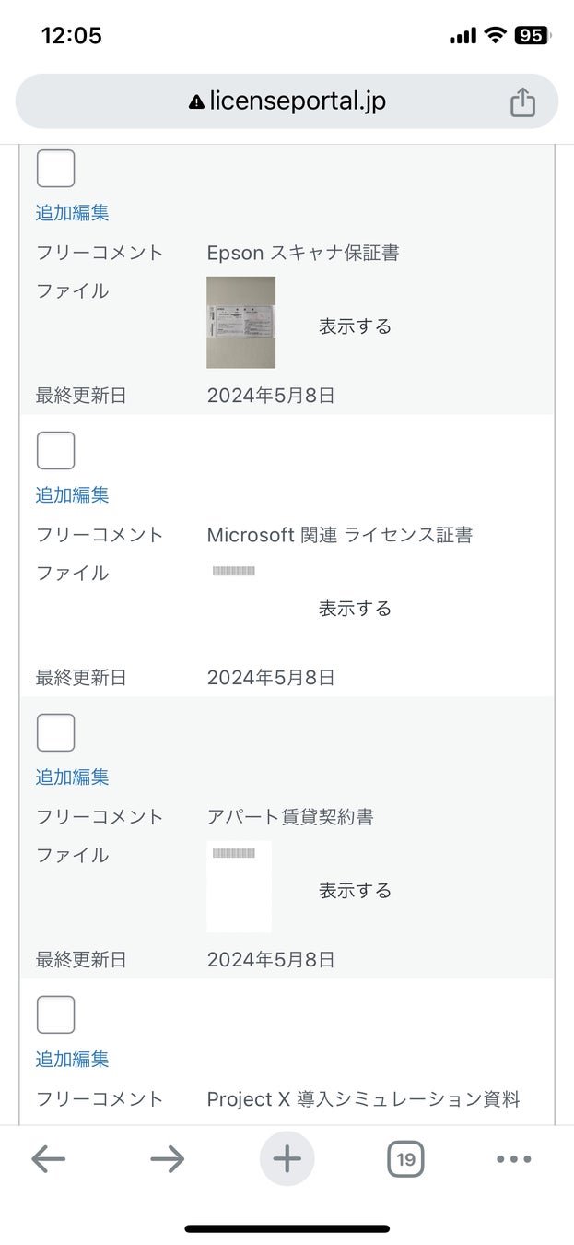Image resolution: width=574 pixels, height=1245 pixels.
Task: Open 追加編集 for the Project X entry
Action: tap(72, 1060)
